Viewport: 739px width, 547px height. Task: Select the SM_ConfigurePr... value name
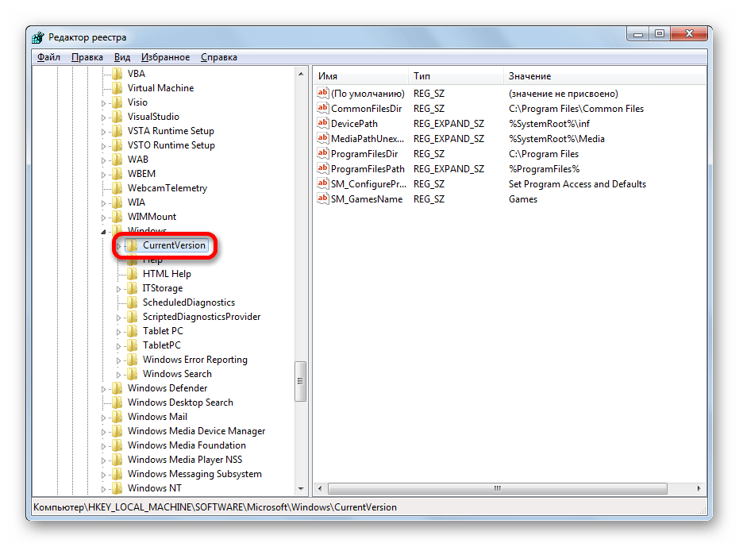[x=368, y=184]
